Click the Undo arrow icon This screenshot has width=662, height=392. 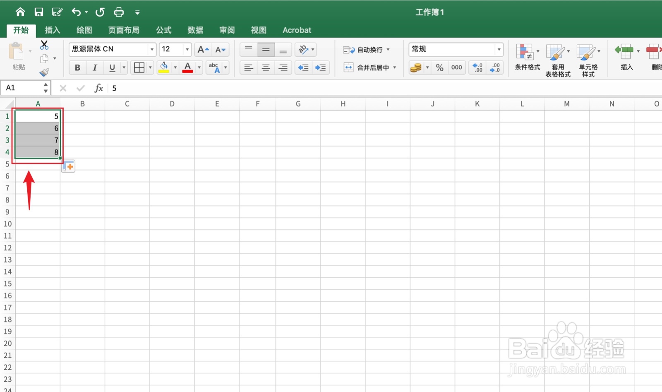pyautogui.click(x=76, y=12)
